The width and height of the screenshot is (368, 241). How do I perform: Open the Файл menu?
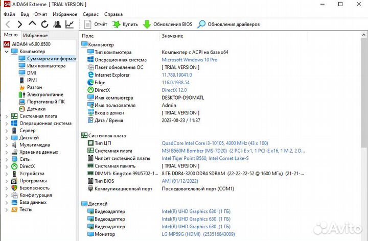(x=9, y=14)
